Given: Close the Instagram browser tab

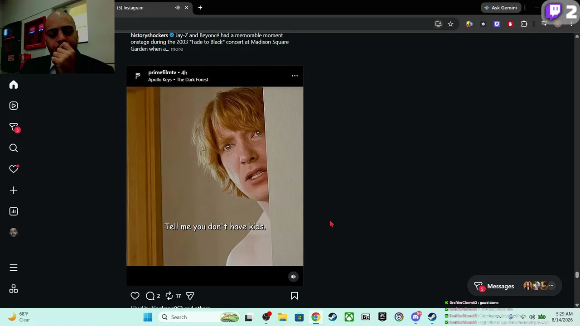Looking at the screenshot, I should [186, 8].
